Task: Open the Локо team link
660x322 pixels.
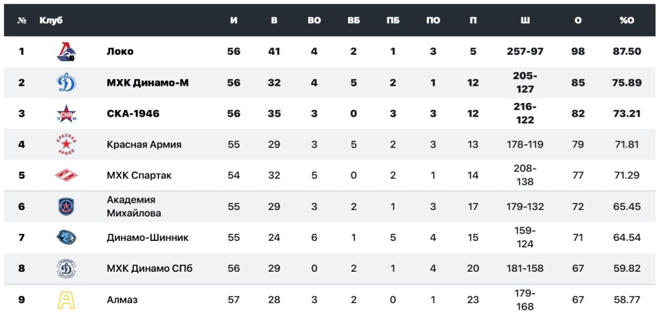Action: 120,52
